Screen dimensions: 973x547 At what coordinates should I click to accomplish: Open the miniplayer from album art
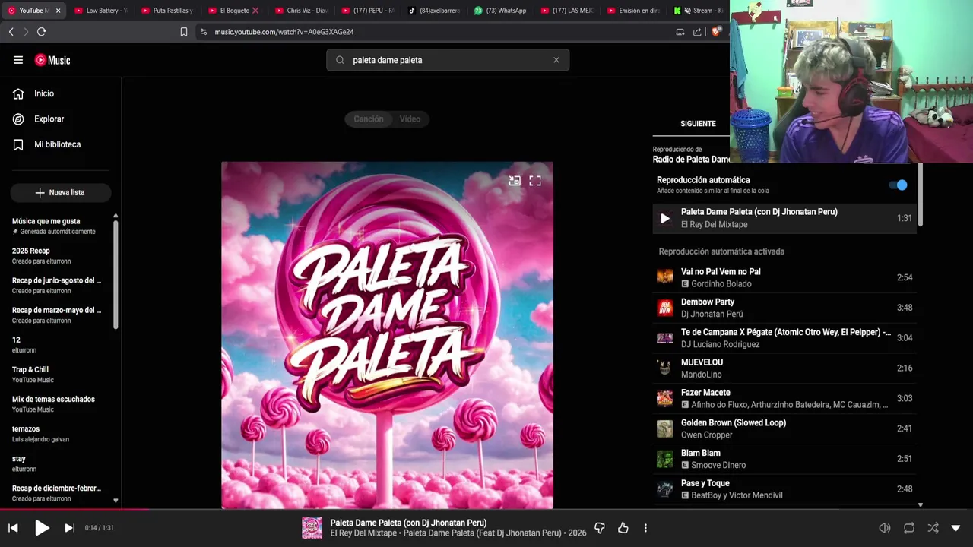(x=515, y=181)
